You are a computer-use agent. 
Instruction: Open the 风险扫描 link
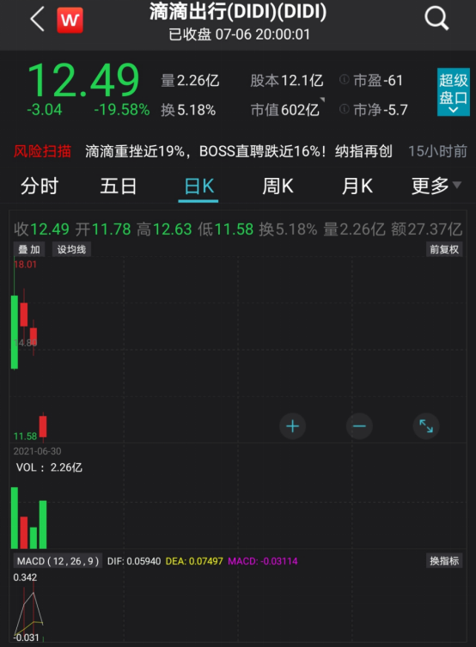tap(42, 151)
